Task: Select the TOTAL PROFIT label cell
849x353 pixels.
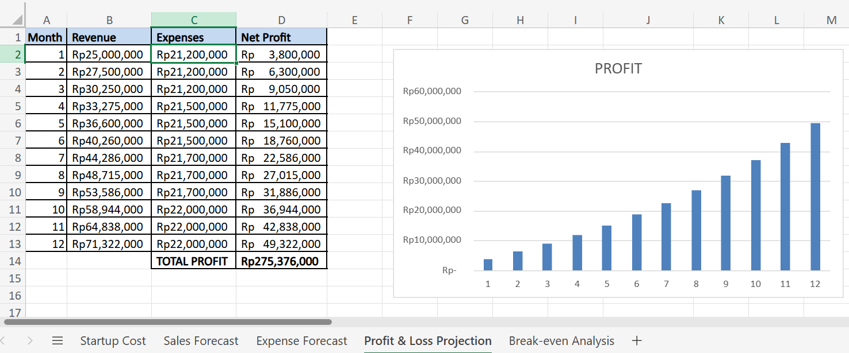Action: (x=193, y=261)
